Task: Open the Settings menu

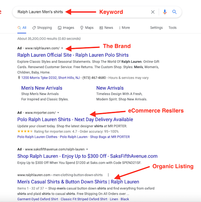Action: (156, 28)
